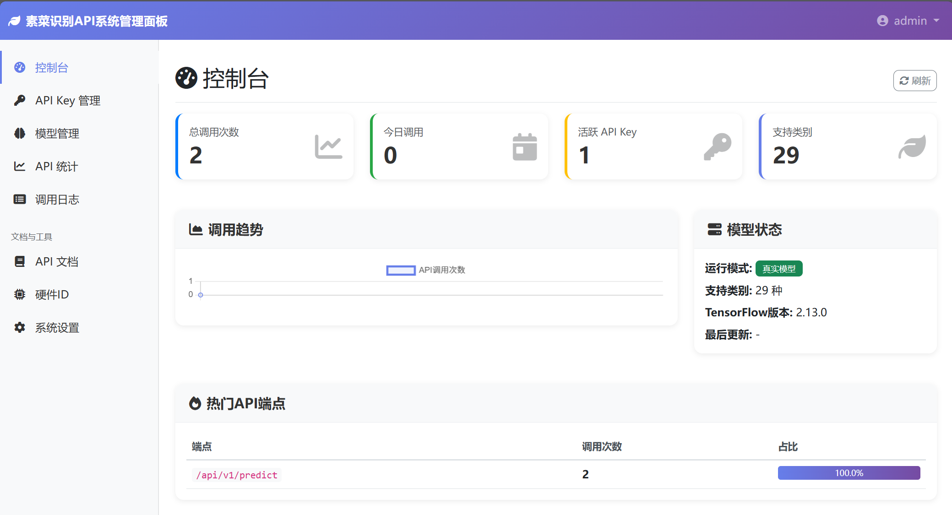The height and width of the screenshot is (515, 952).
Task: Click the 真实模型 green badge
Action: click(x=778, y=269)
